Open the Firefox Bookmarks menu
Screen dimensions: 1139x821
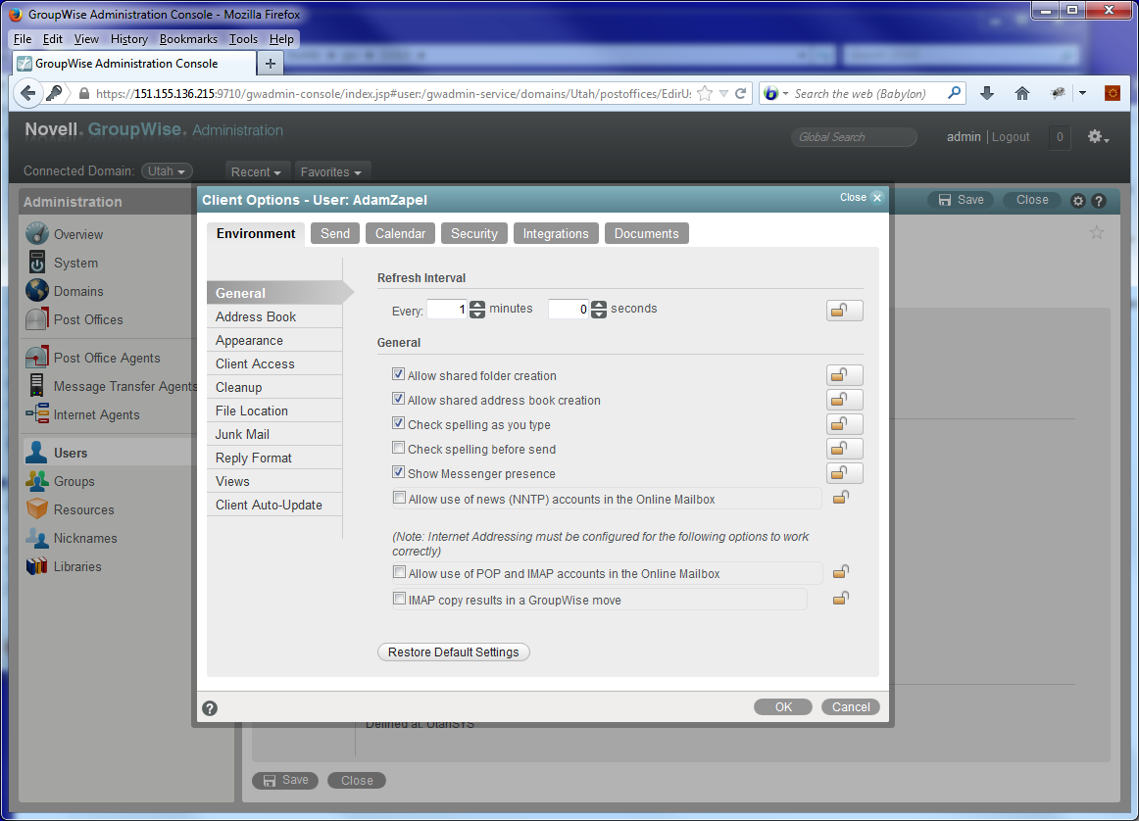[188, 39]
